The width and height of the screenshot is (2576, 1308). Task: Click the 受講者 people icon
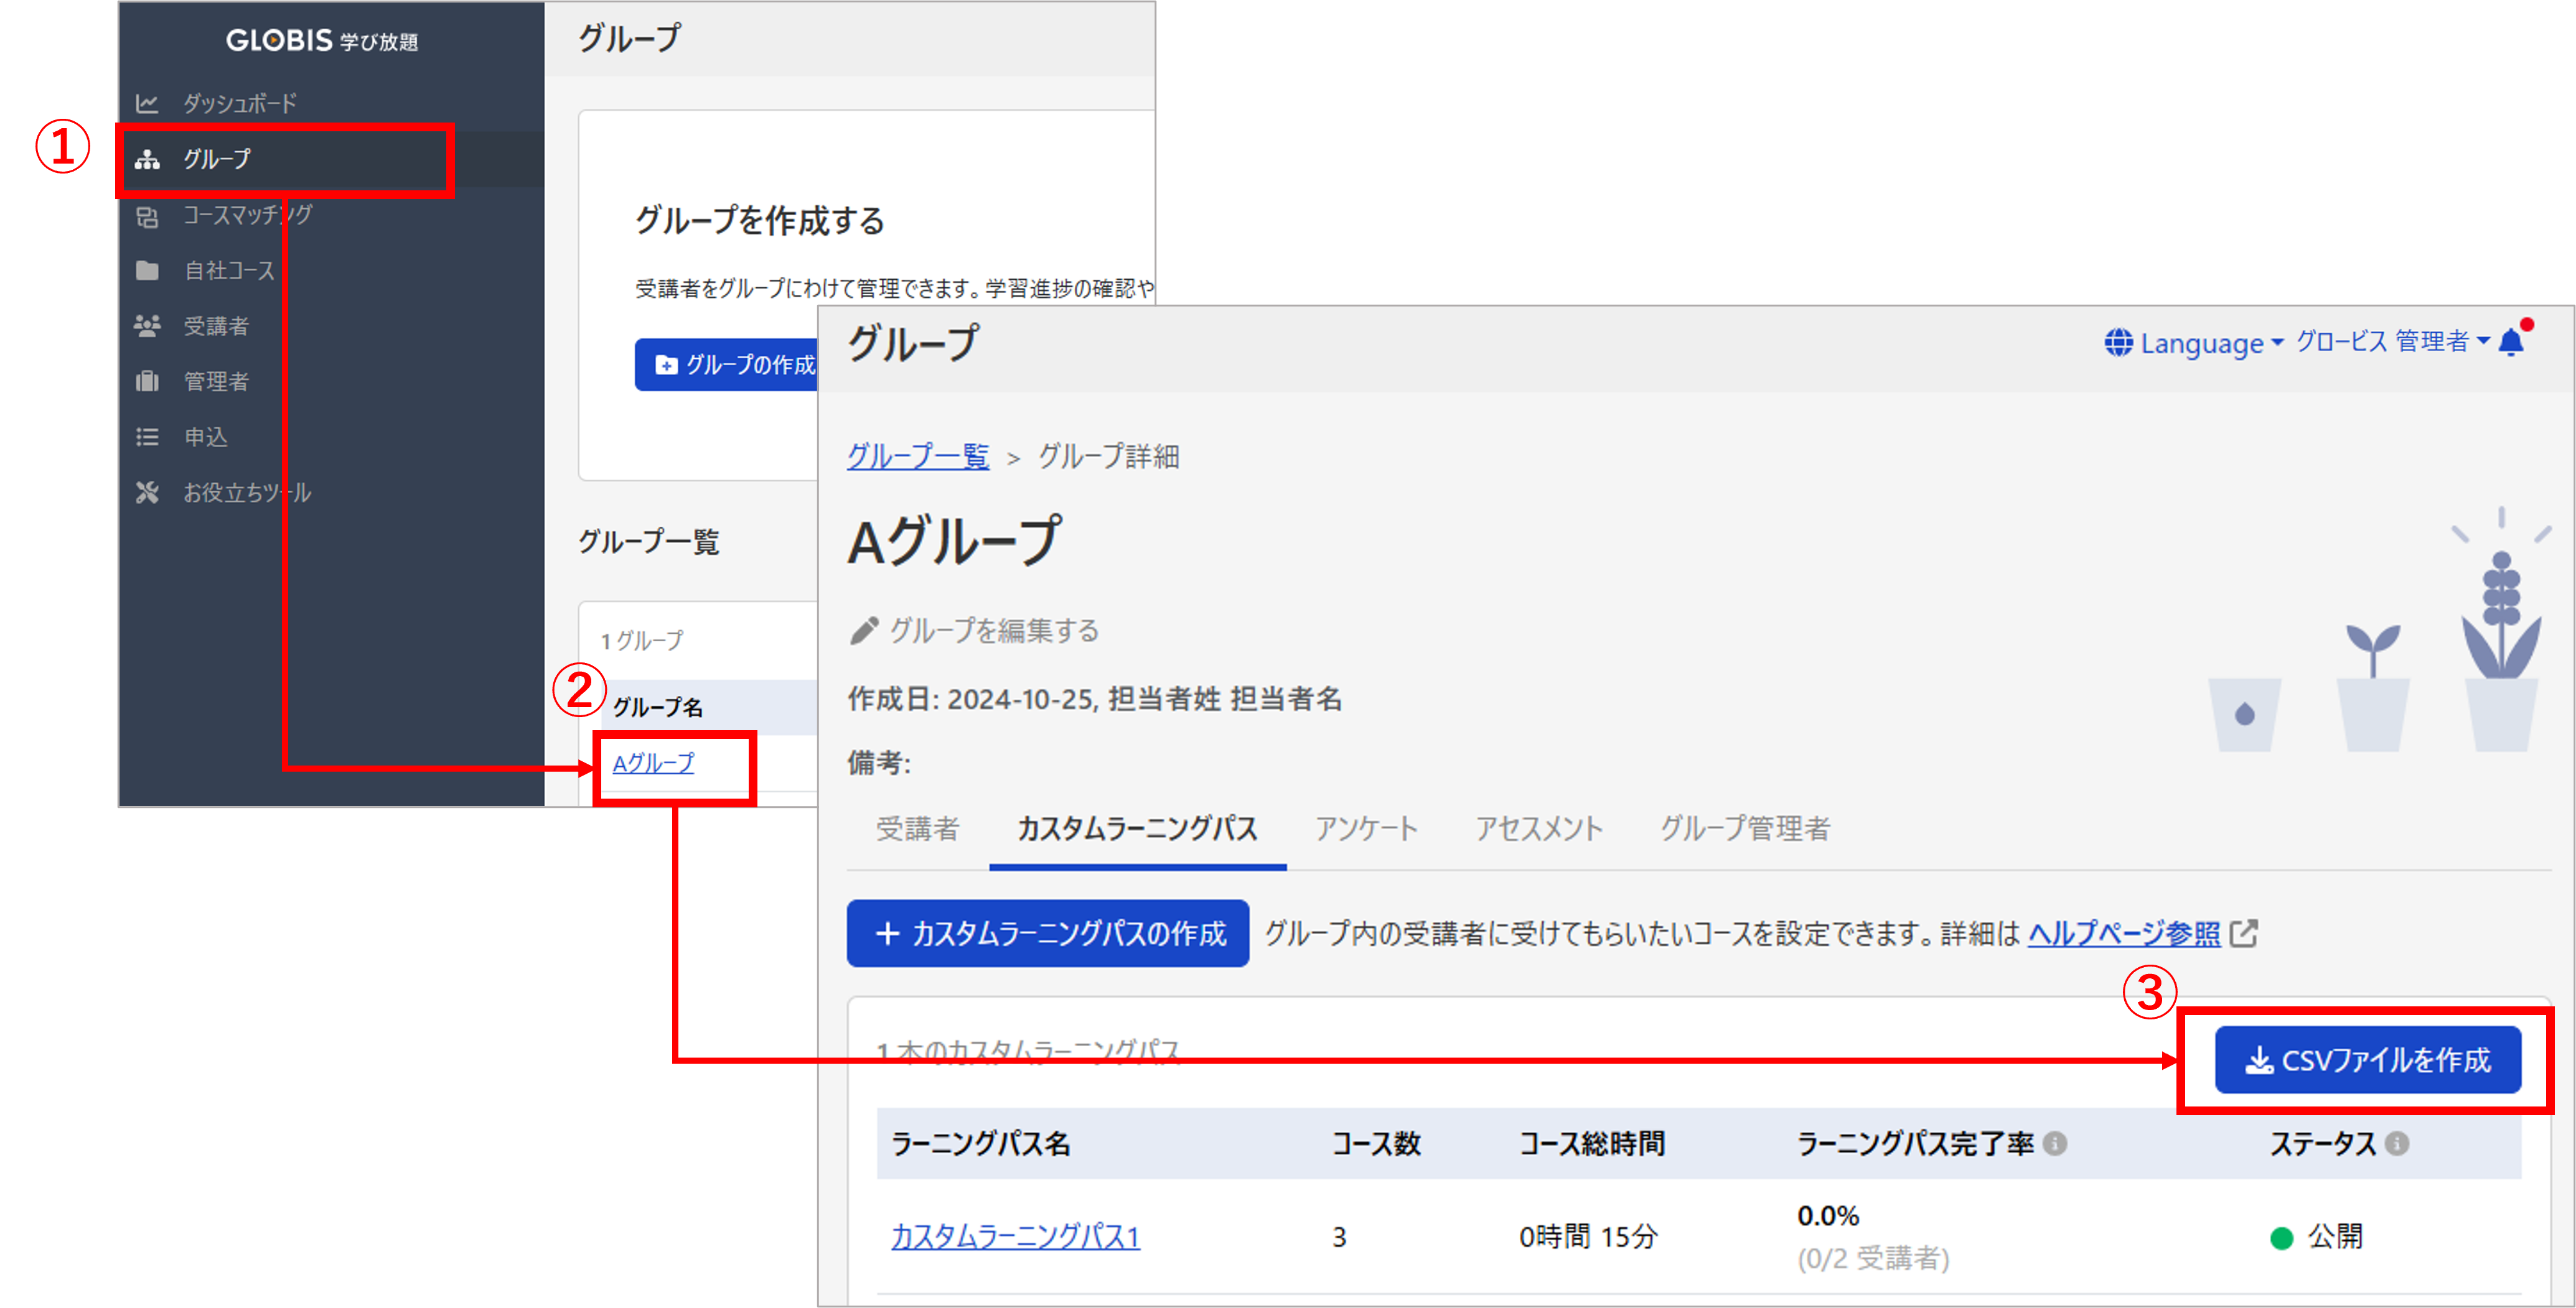[x=147, y=326]
